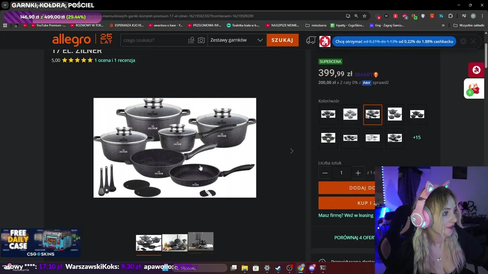Click the KUP I ZAPŁAĆ button
Image resolution: width=488 pixels, height=274 pixels.
tap(347, 203)
